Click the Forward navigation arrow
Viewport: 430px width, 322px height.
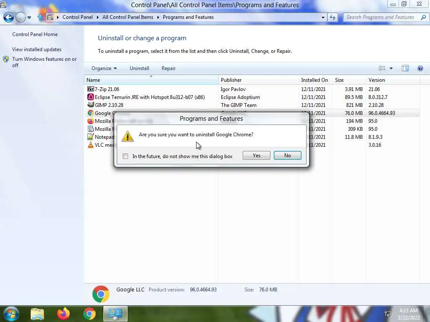click(x=21, y=17)
